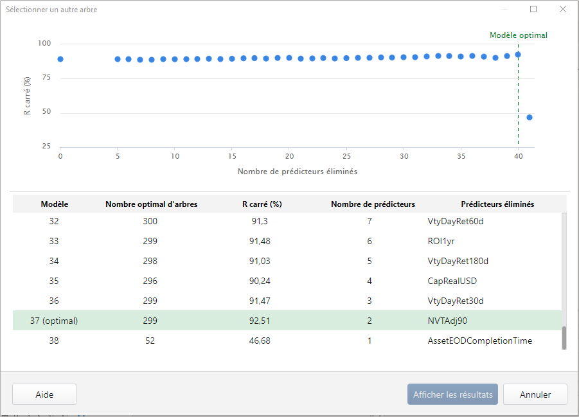Click the Aide button
This screenshot has height=417, width=579.
point(44,394)
